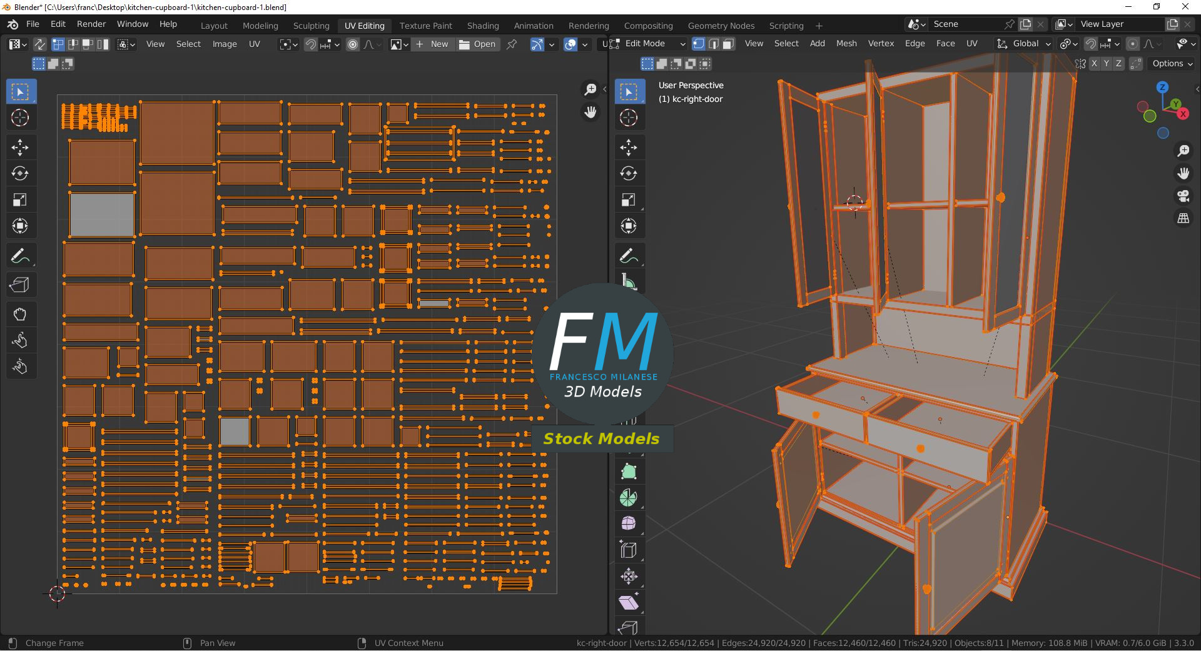1201x651 pixels.
Task: Open Global transform orientation dropdown
Action: [1024, 44]
